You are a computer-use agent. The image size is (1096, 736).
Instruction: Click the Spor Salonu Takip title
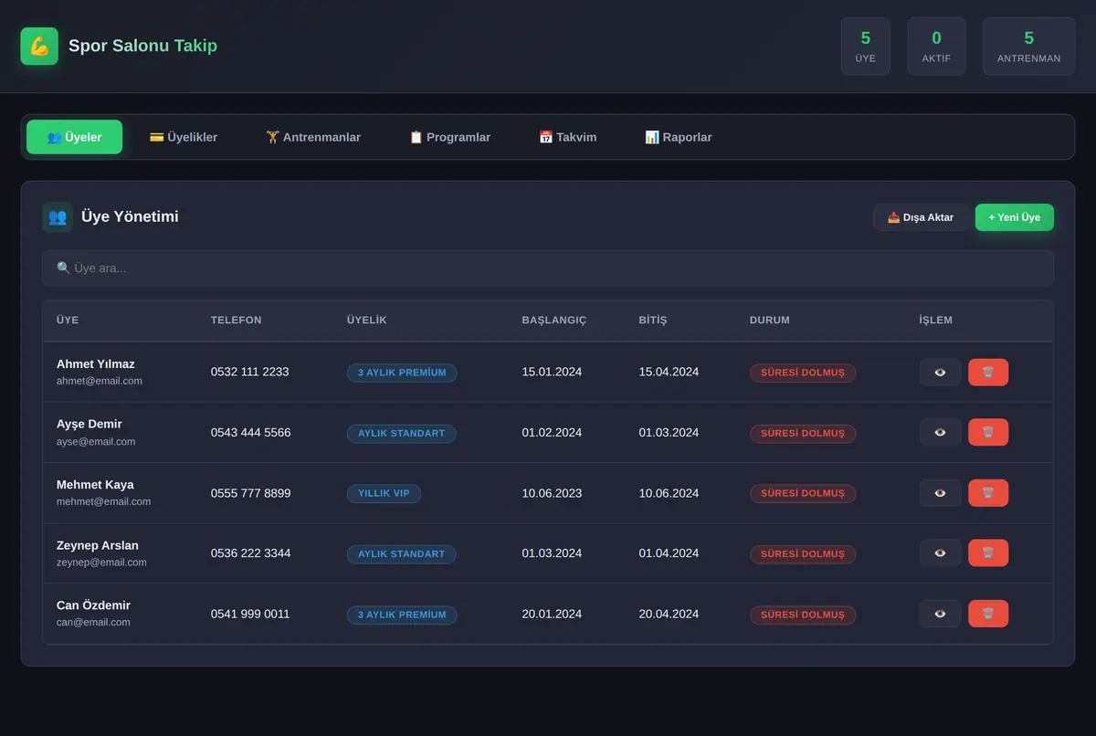pos(143,46)
